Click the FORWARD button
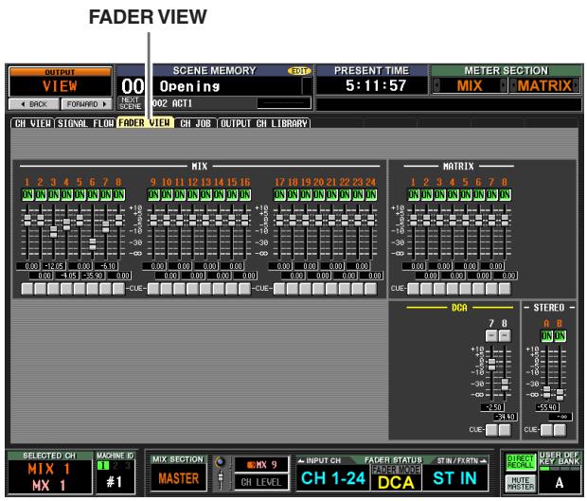The image size is (587, 501). click(86, 104)
